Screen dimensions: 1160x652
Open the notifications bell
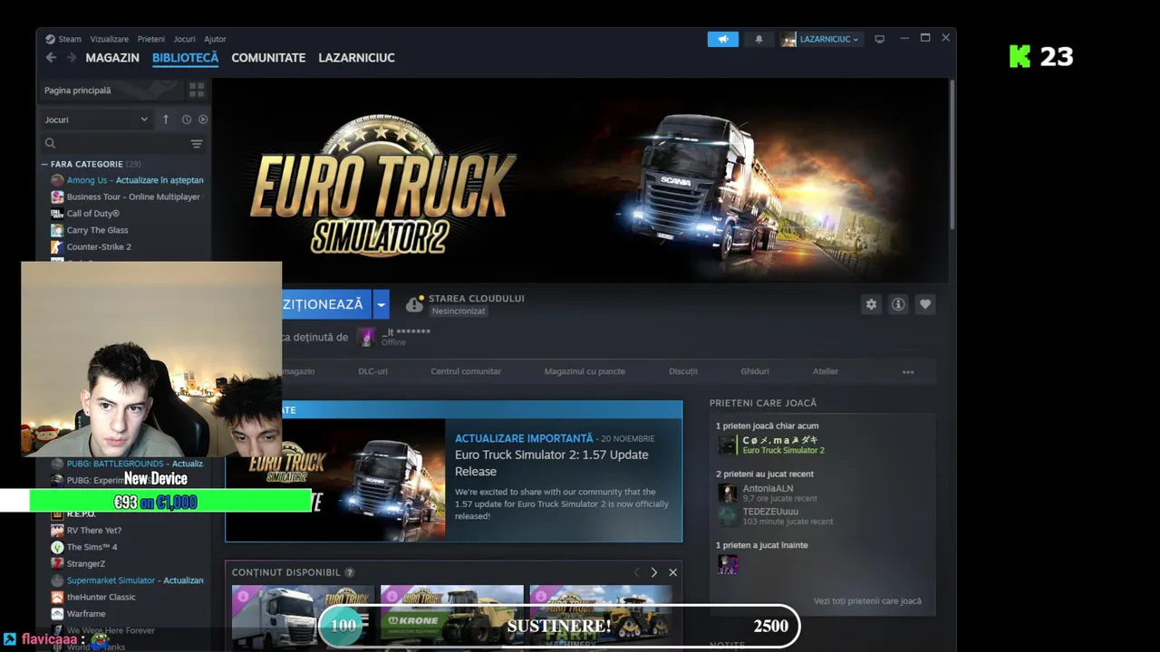click(x=759, y=39)
